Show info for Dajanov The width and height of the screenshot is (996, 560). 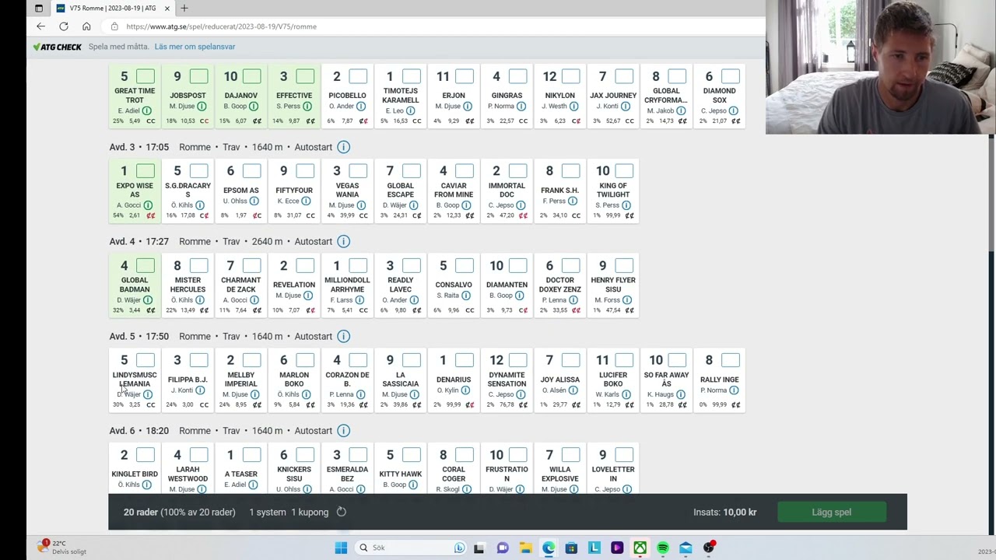click(x=254, y=106)
